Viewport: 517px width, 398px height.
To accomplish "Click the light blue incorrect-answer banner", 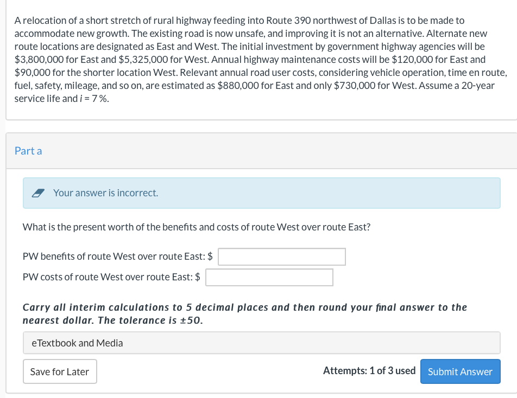I will pyautogui.click(x=261, y=193).
